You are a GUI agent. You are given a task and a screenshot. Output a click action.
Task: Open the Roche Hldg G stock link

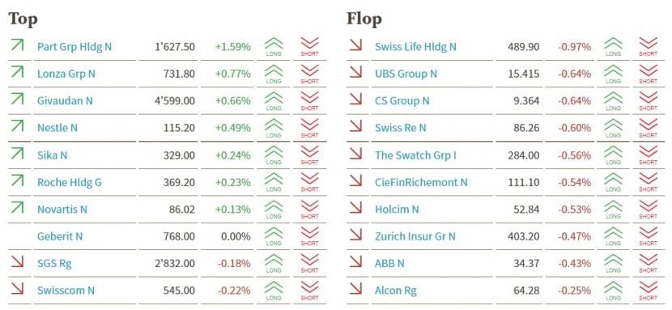click(70, 182)
